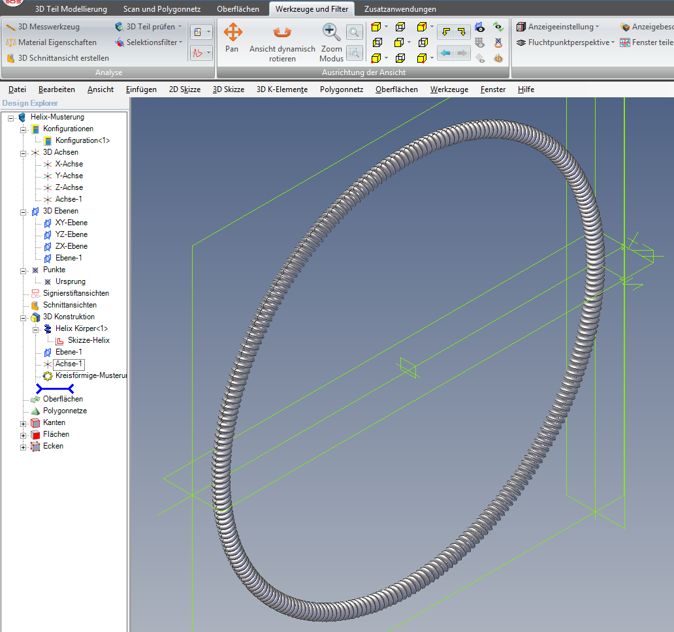Click the grey grid with eye icon
This screenshot has width=674, height=632.
pyautogui.click(x=480, y=42)
